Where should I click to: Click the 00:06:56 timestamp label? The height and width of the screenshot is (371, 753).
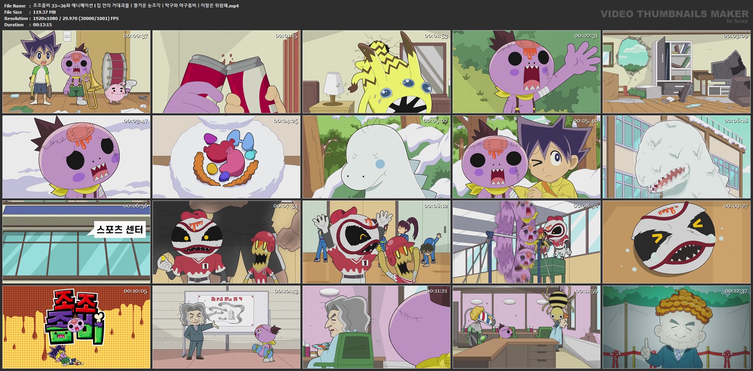[x=136, y=206]
